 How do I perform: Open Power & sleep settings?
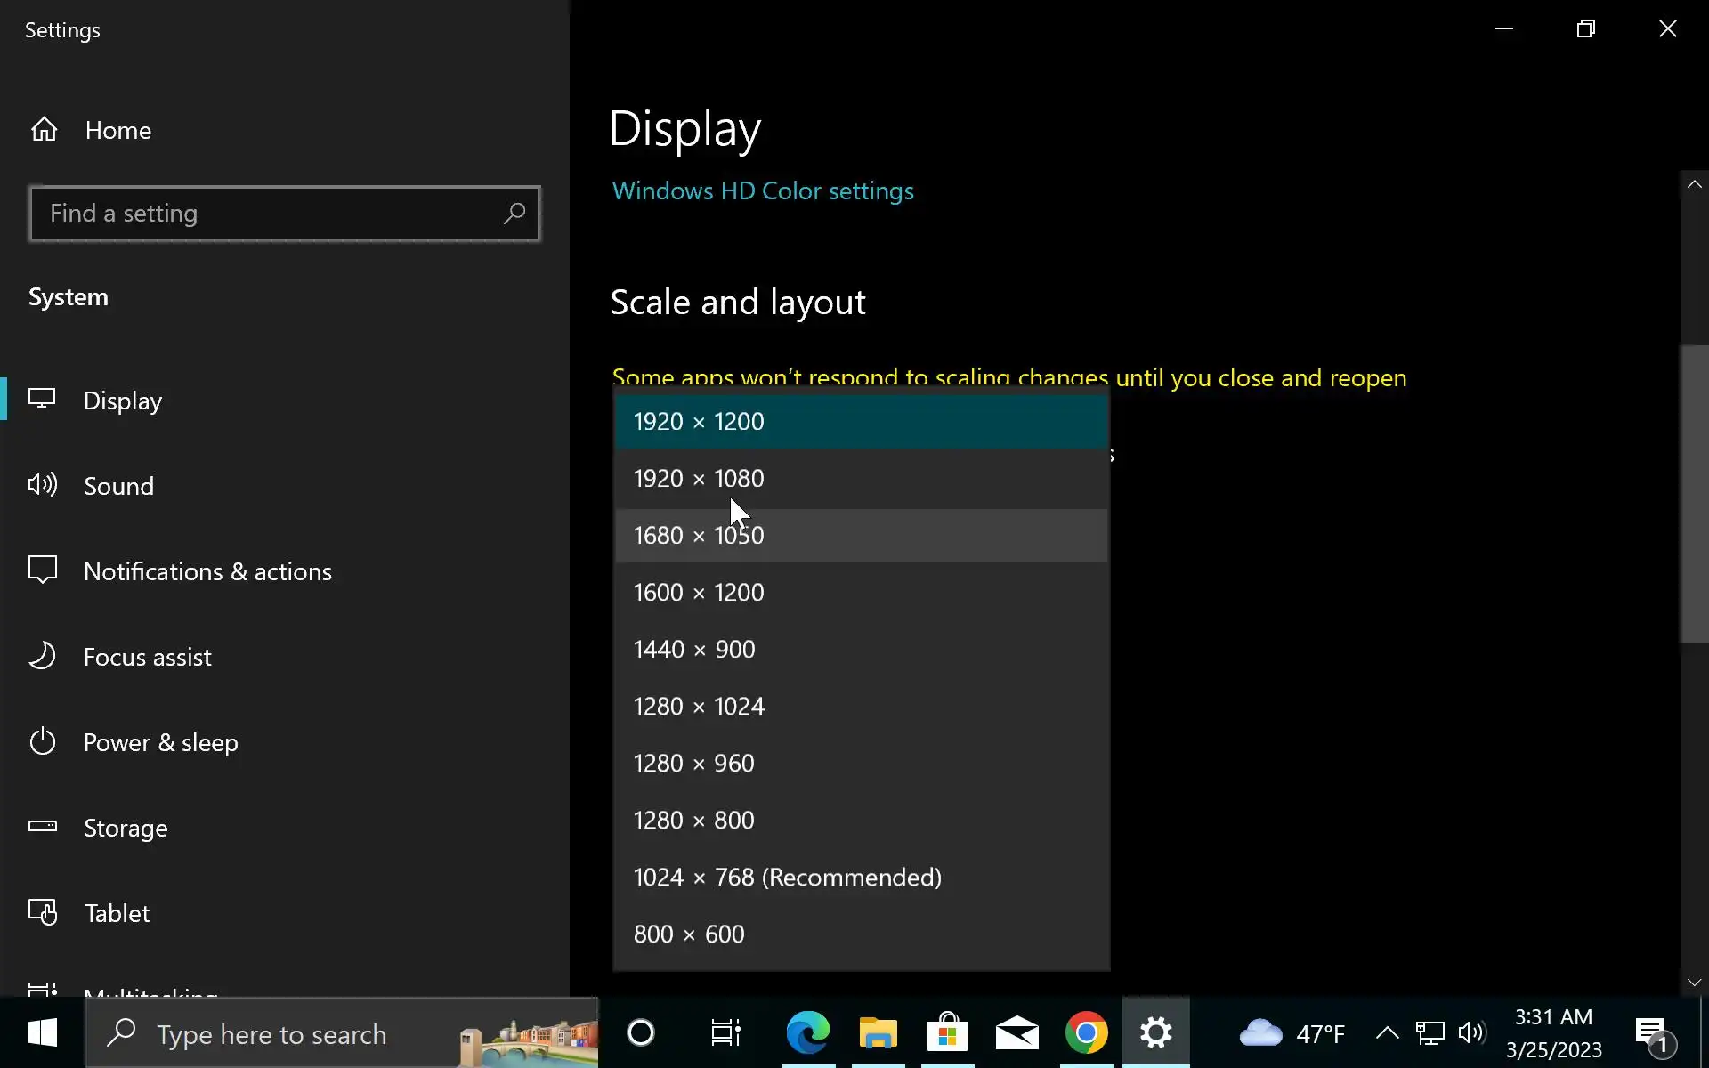pos(160,742)
